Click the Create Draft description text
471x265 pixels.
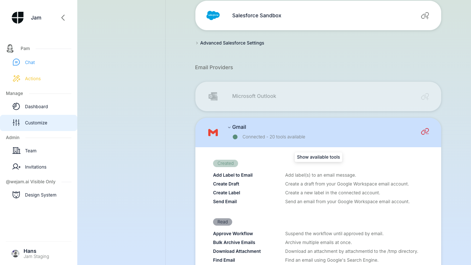[x=347, y=184]
